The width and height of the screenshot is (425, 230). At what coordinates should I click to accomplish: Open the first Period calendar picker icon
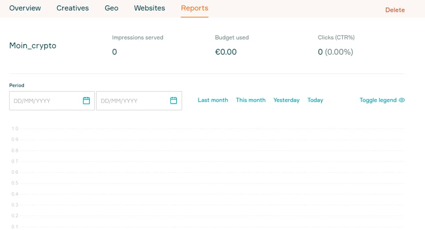point(86,101)
